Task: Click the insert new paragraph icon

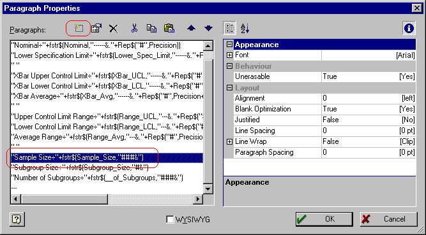Action: coord(79,28)
